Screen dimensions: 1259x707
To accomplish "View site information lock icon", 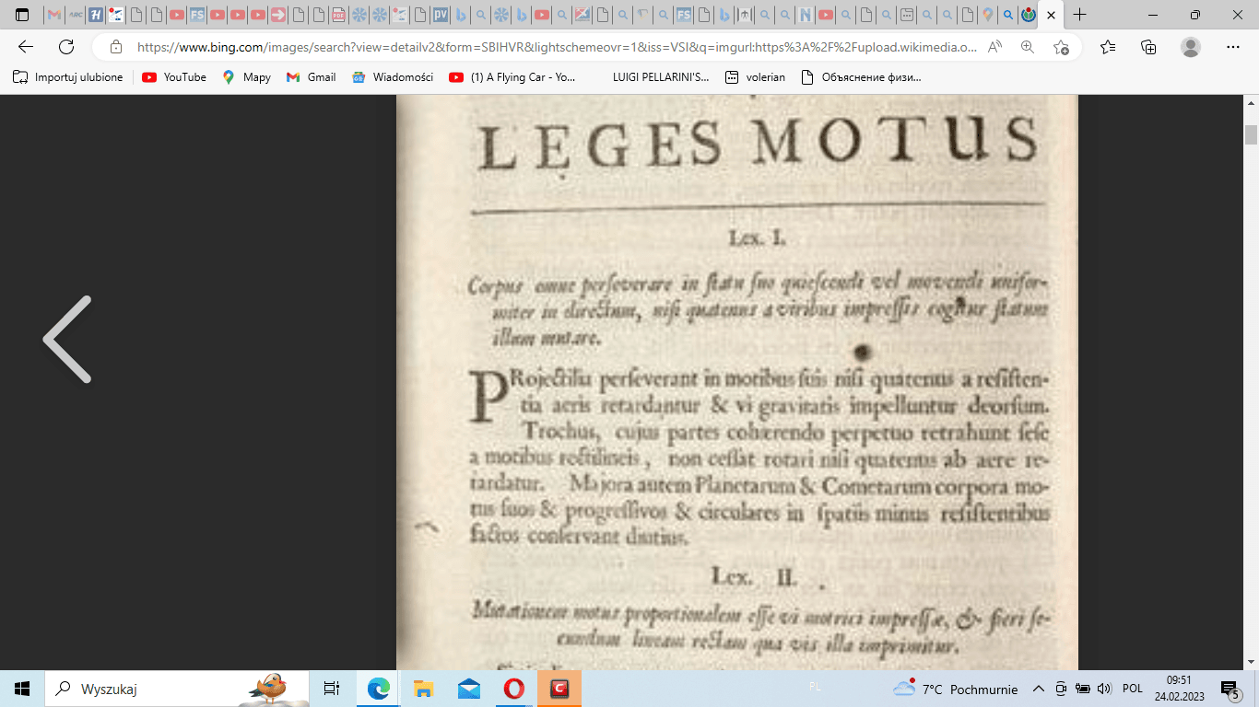I will 115,47.
